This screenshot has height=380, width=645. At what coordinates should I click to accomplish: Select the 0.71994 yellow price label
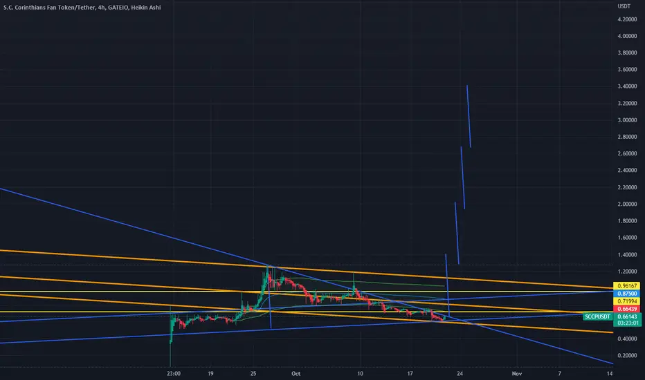pos(627,301)
